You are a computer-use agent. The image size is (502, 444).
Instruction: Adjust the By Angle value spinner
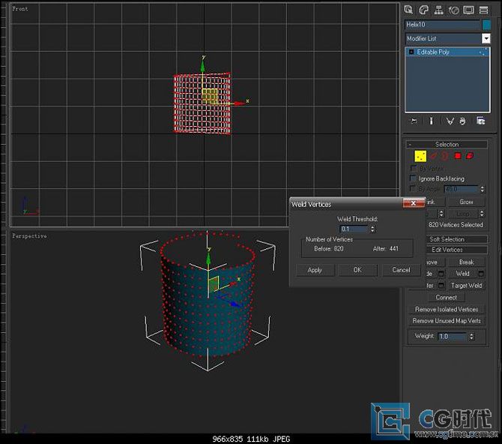coord(483,189)
